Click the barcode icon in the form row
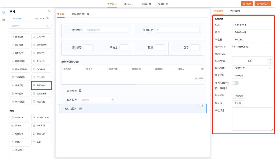The height and width of the screenshot is (159, 275). click(x=81, y=109)
